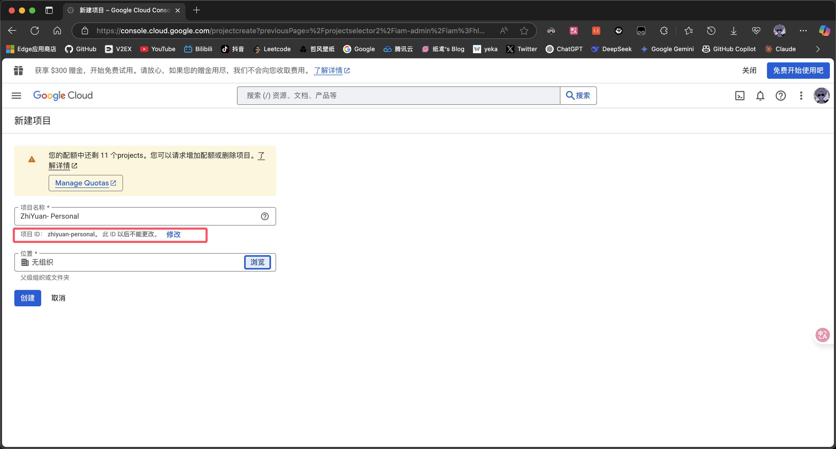Click the 浏览 button for location
Image resolution: width=836 pixels, height=449 pixels.
tap(257, 262)
